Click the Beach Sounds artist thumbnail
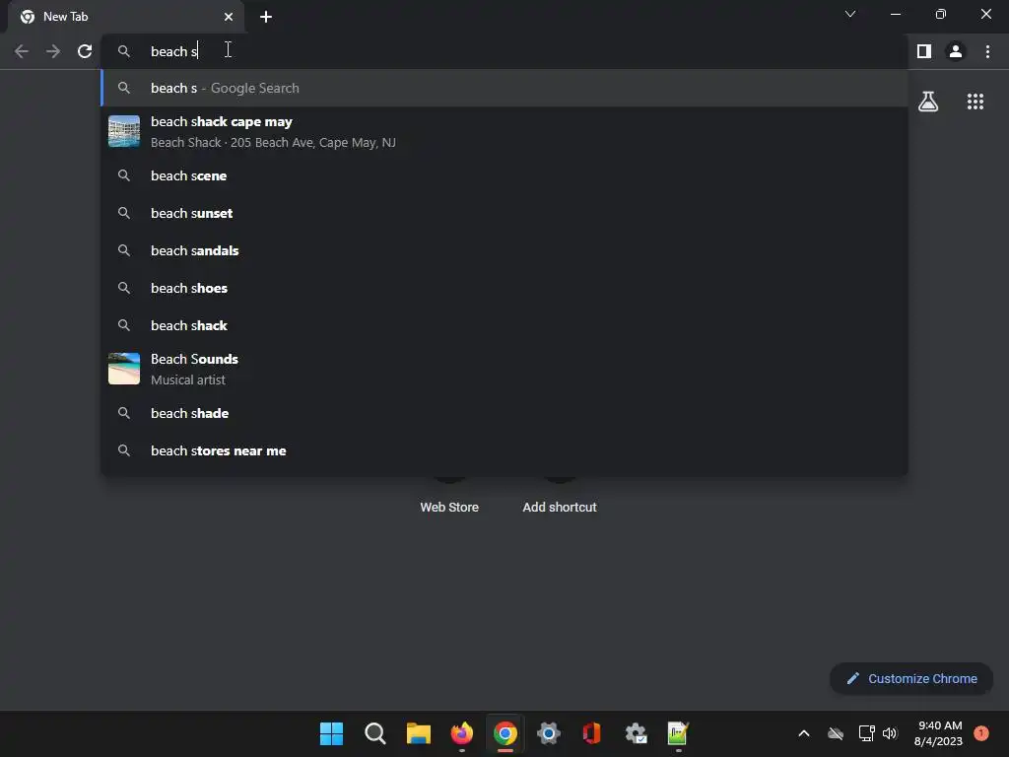The height and width of the screenshot is (757, 1009). point(124,369)
